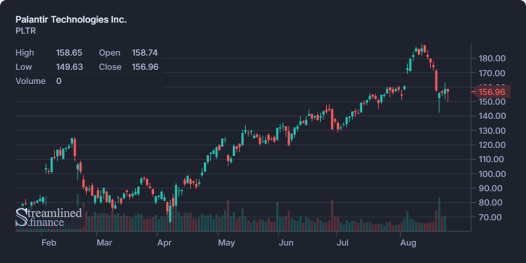Click the 130.00 price axis label

pos(492,131)
